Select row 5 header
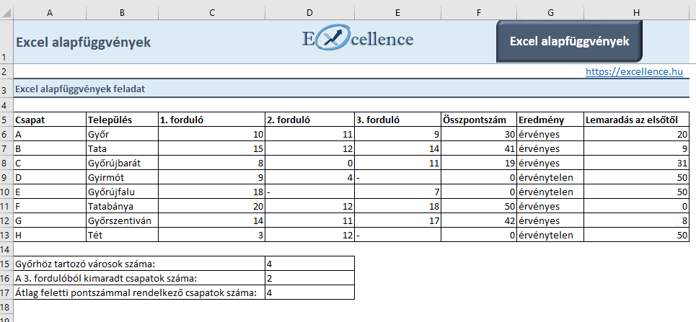The image size is (696, 322). pyautogui.click(x=6, y=120)
